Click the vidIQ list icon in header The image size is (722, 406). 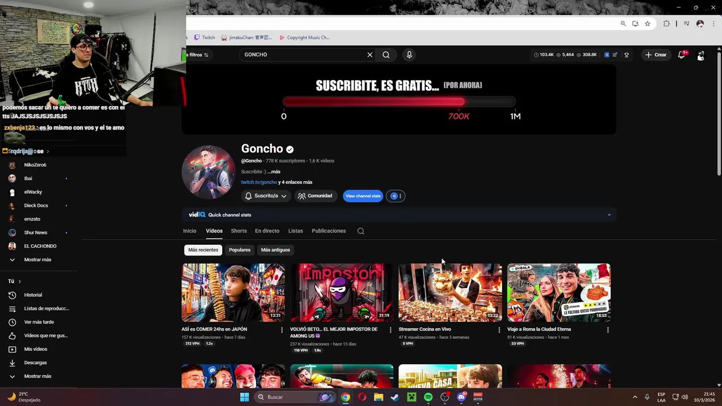click(x=616, y=55)
